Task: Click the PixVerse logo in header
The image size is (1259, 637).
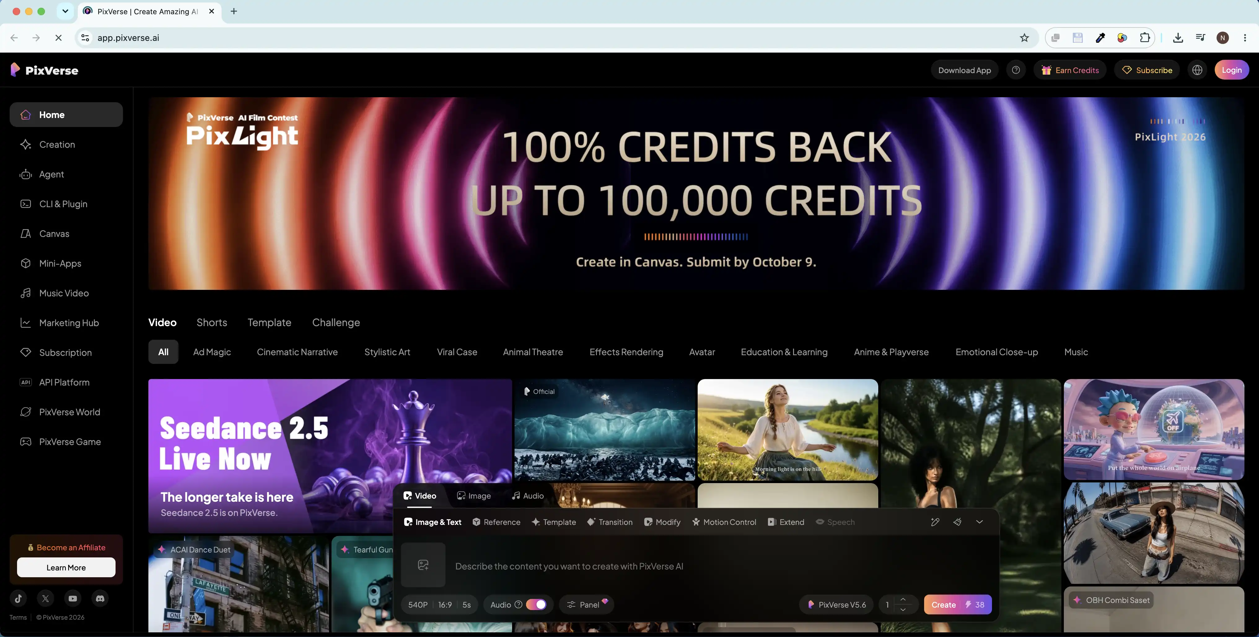Action: (45, 70)
